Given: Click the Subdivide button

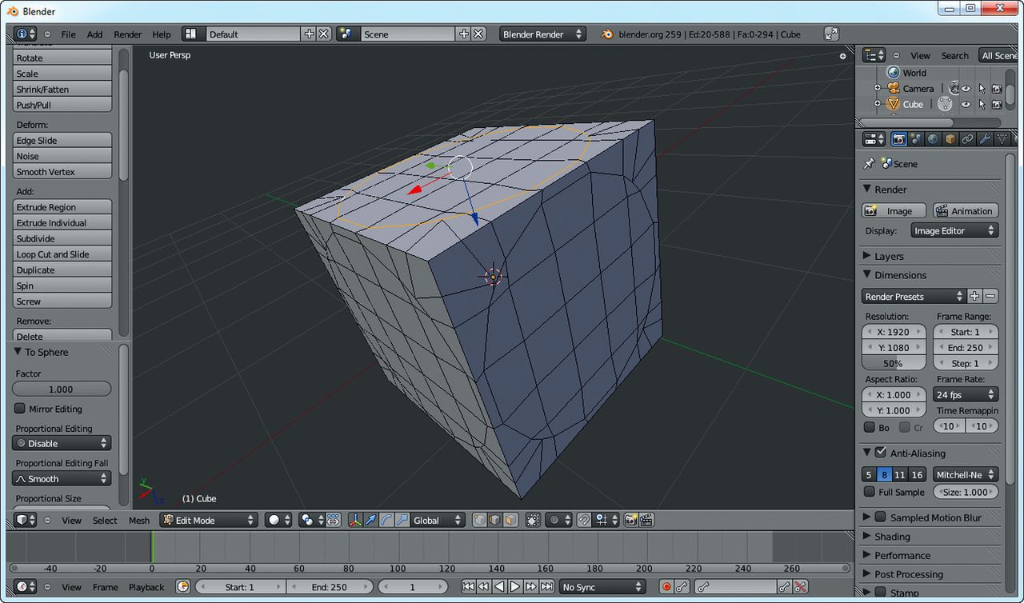Looking at the screenshot, I should 62,238.
